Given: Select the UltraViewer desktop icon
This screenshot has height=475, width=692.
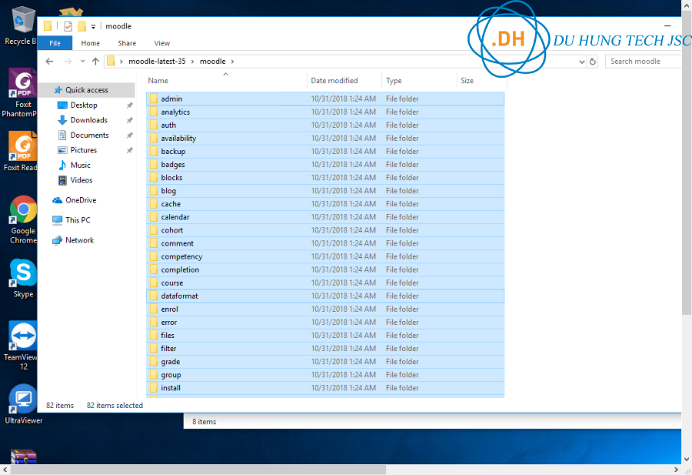Looking at the screenshot, I should pyautogui.click(x=23, y=403).
